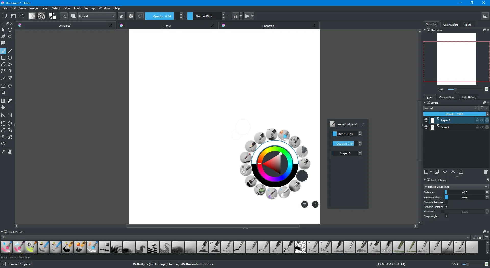The height and width of the screenshot is (268, 490).
Task: Select the Transform tool
Action: tap(3, 86)
